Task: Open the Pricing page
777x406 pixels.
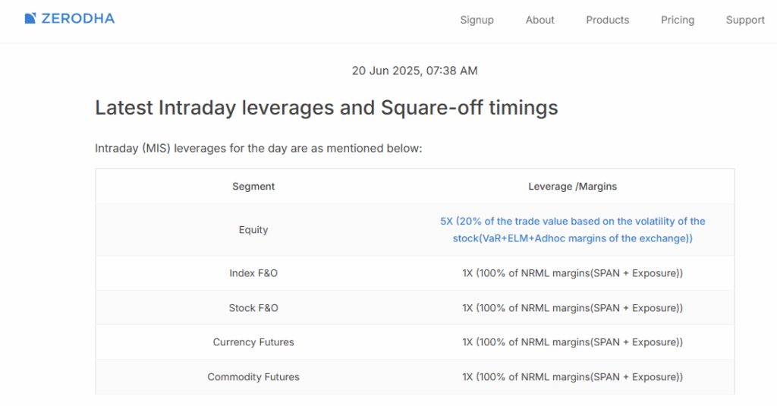Action: coord(678,20)
